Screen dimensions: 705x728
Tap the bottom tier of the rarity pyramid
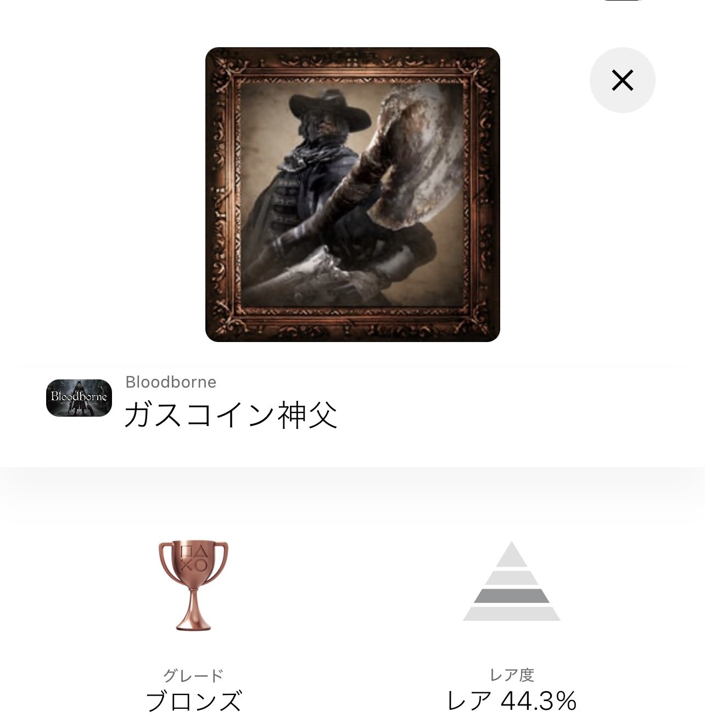click(x=512, y=614)
